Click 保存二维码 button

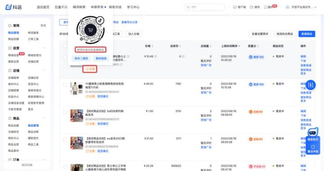click(x=81, y=58)
